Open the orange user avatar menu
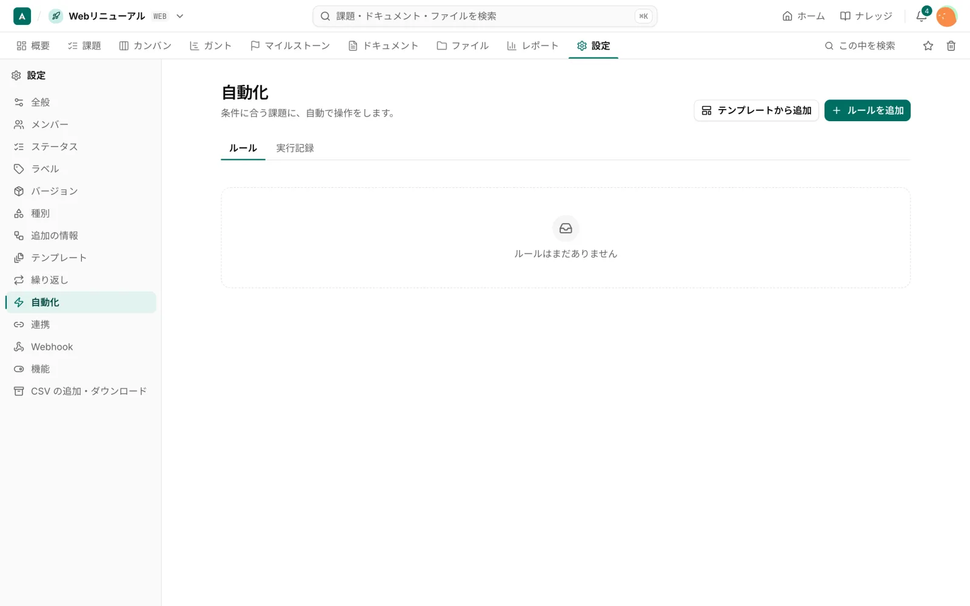Viewport: 970px width, 606px height. click(946, 16)
